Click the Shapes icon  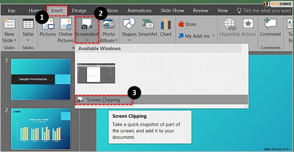(129, 23)
